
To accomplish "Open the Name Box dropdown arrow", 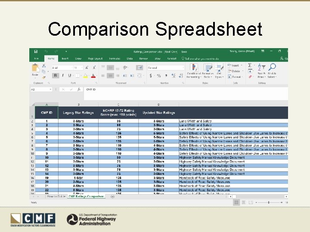I will pyautogui.click(x=50, y=89).
